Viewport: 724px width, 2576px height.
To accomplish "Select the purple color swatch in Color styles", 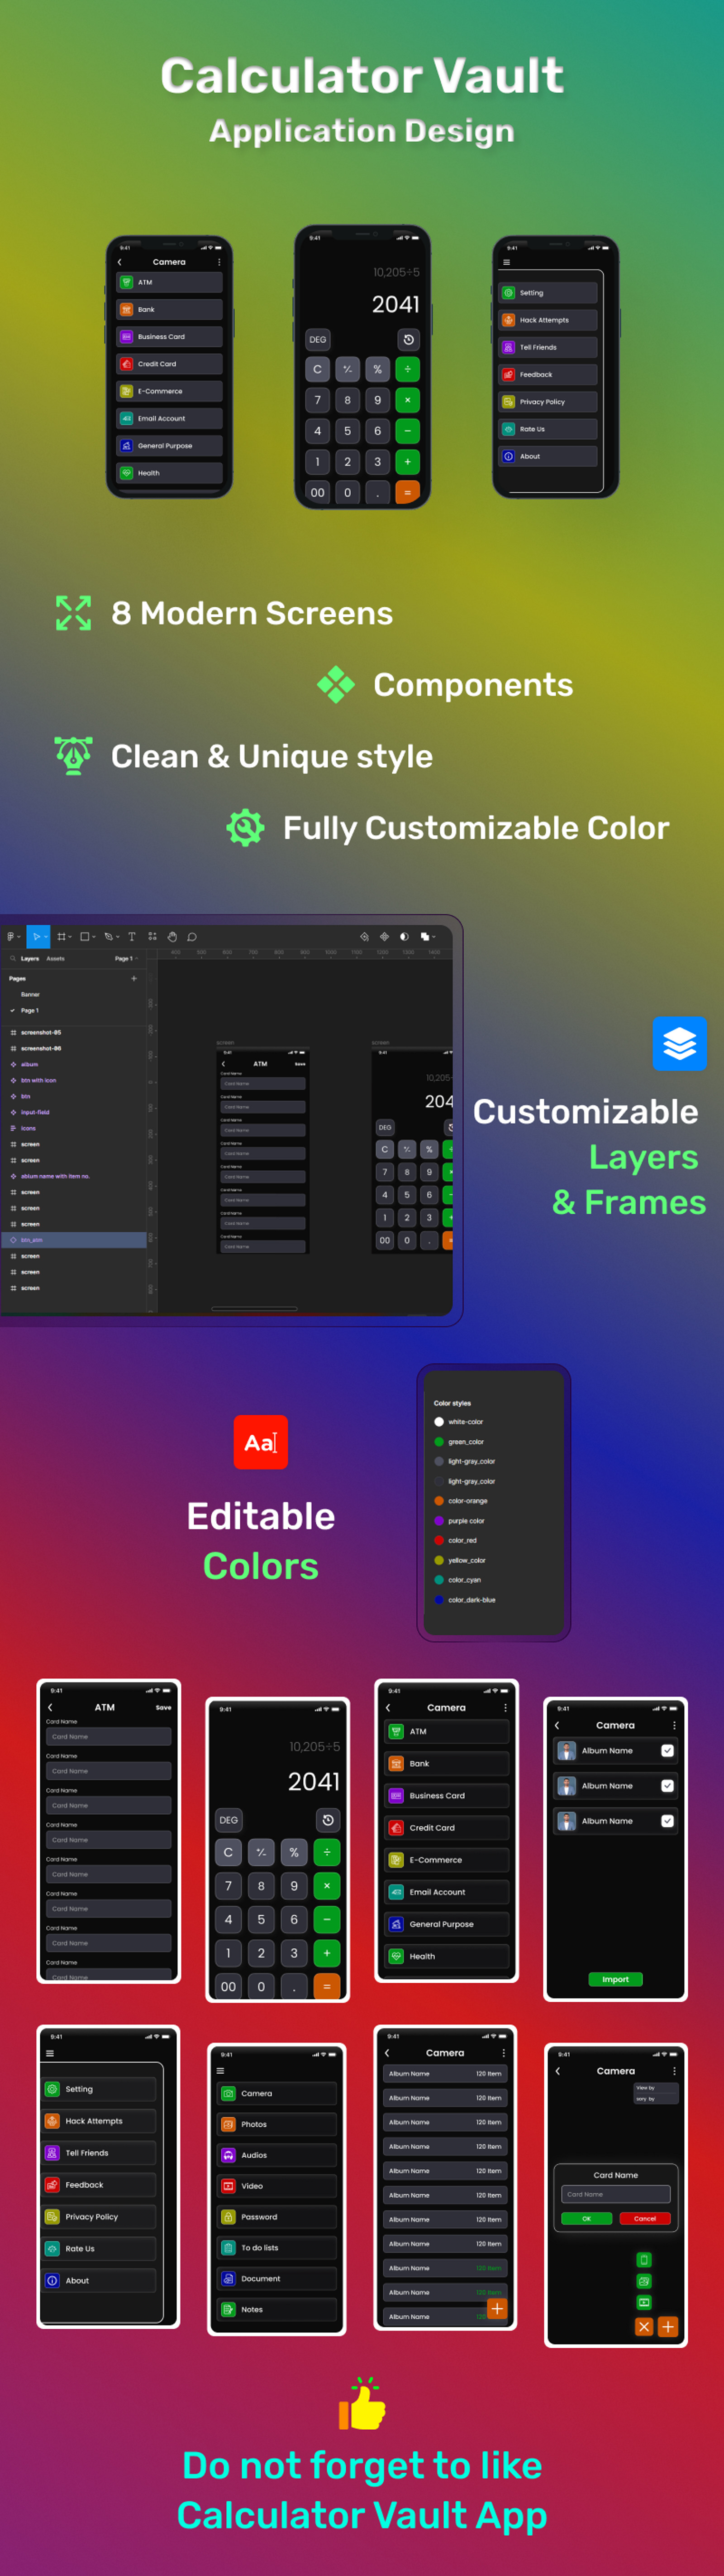I will (439, 1520).
